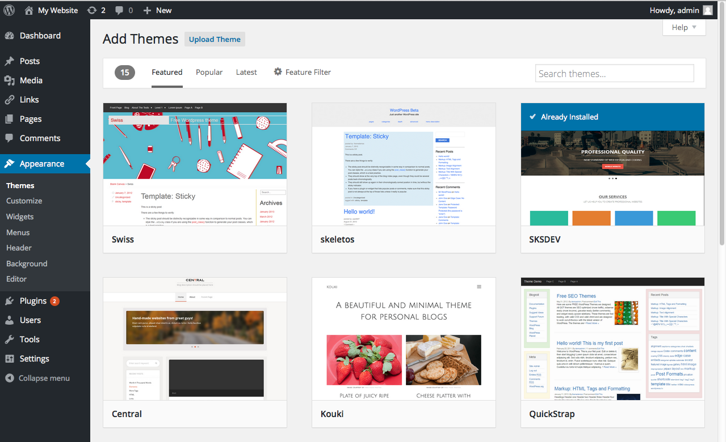Click the Posts pushpin icon

[x=10, y=61]
